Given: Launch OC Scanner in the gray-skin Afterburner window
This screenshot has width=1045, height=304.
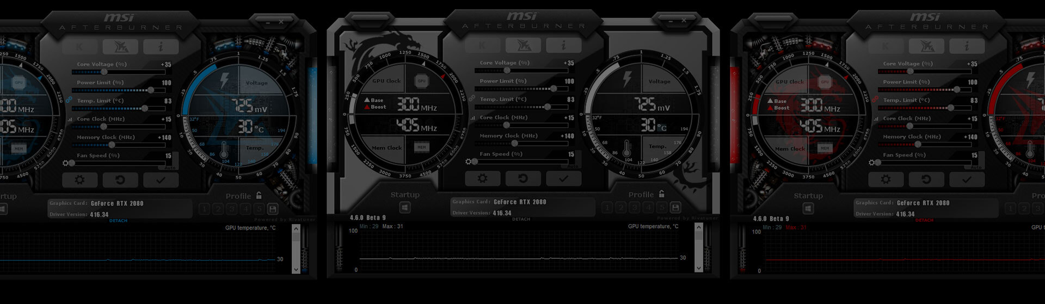Looking at the screenshot, I should [523, 45].
